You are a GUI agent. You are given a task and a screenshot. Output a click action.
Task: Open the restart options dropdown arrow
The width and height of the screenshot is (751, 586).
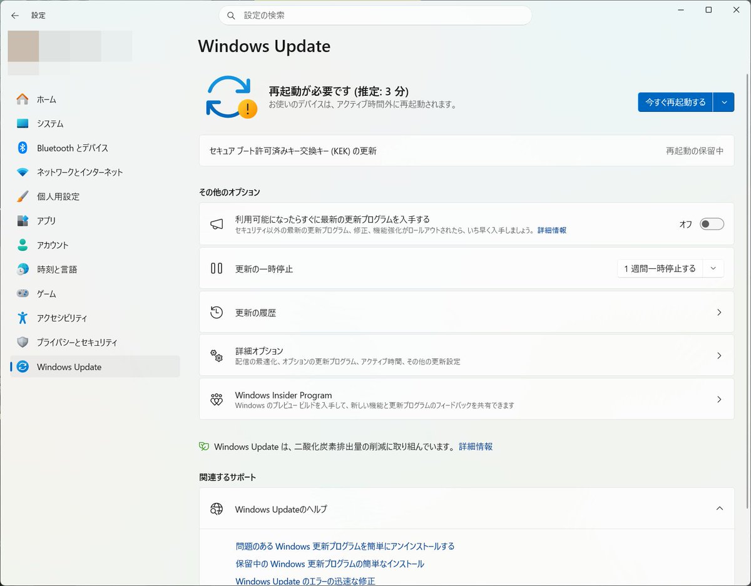[724, 102]
